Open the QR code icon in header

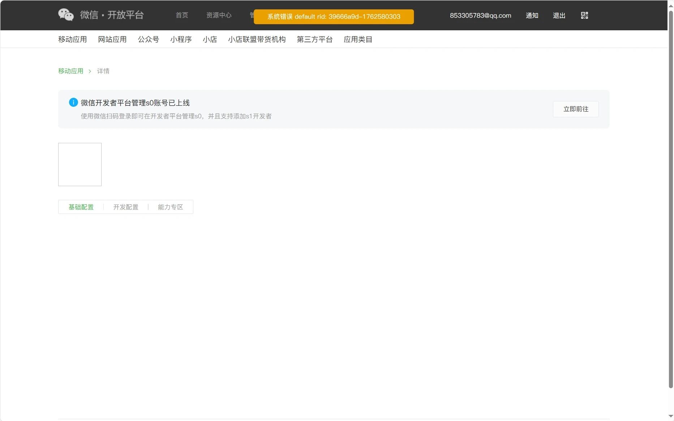point(584,16)
